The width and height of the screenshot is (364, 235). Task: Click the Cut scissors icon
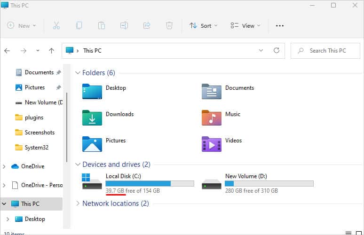pos(56,25)
